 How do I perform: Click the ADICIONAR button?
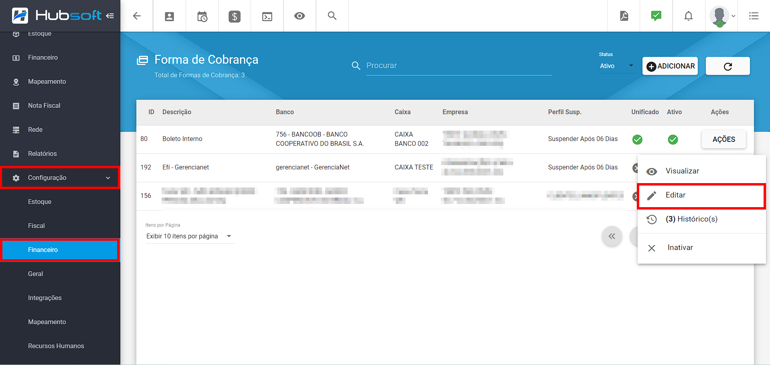(670, 66)
